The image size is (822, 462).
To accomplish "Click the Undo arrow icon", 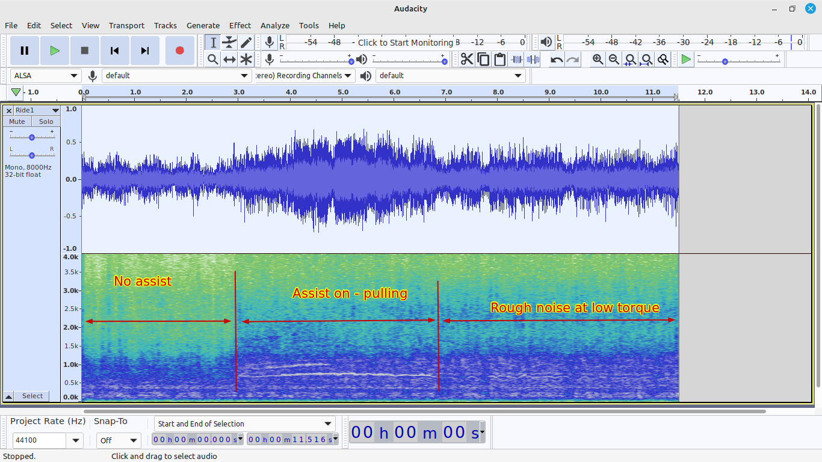I will tap(557, 59).
